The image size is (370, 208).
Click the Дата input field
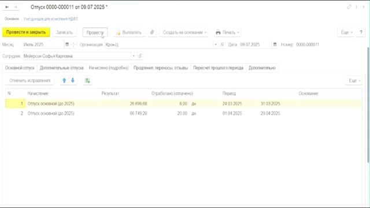coord(256,44)
